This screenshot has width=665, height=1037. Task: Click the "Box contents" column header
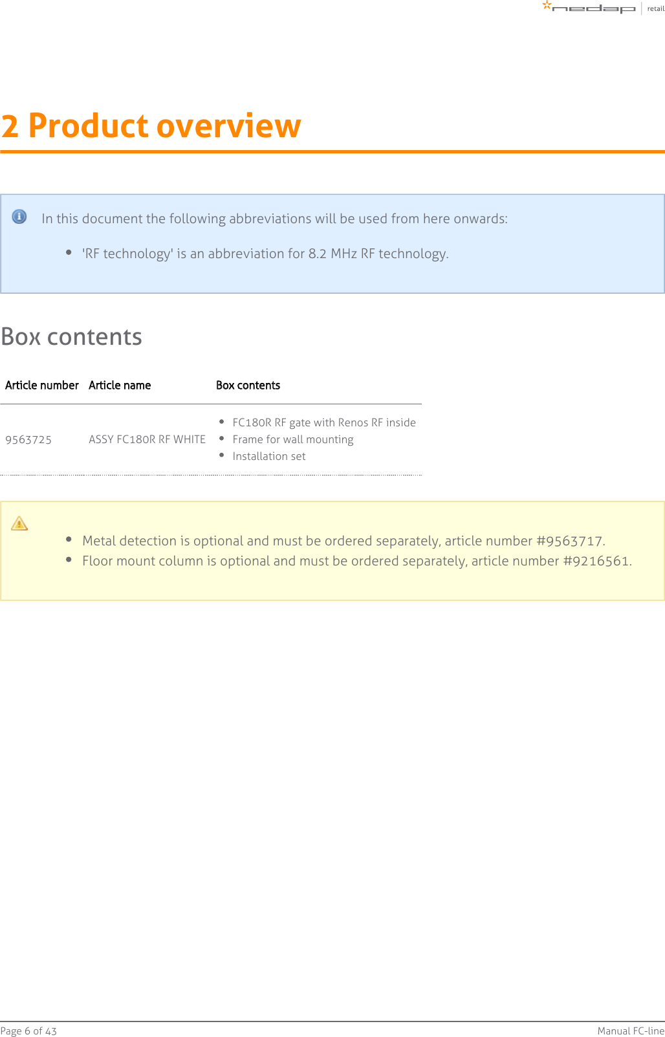coord(248,386)
